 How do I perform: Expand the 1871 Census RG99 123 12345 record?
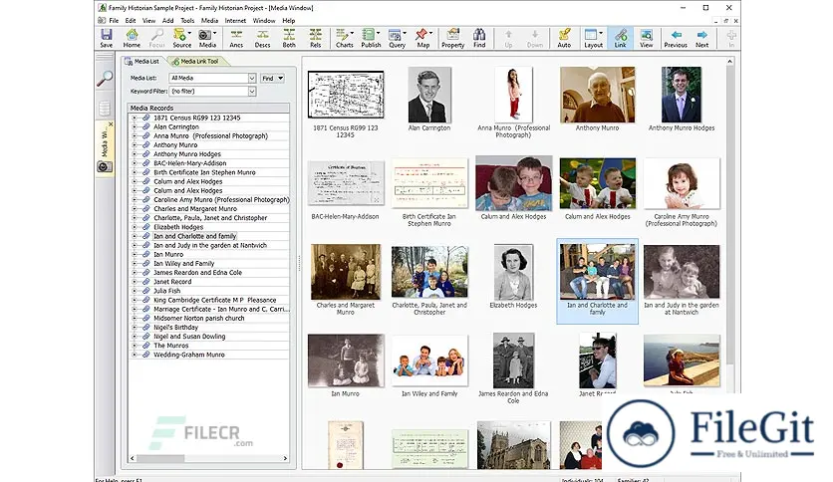[135, 118]
